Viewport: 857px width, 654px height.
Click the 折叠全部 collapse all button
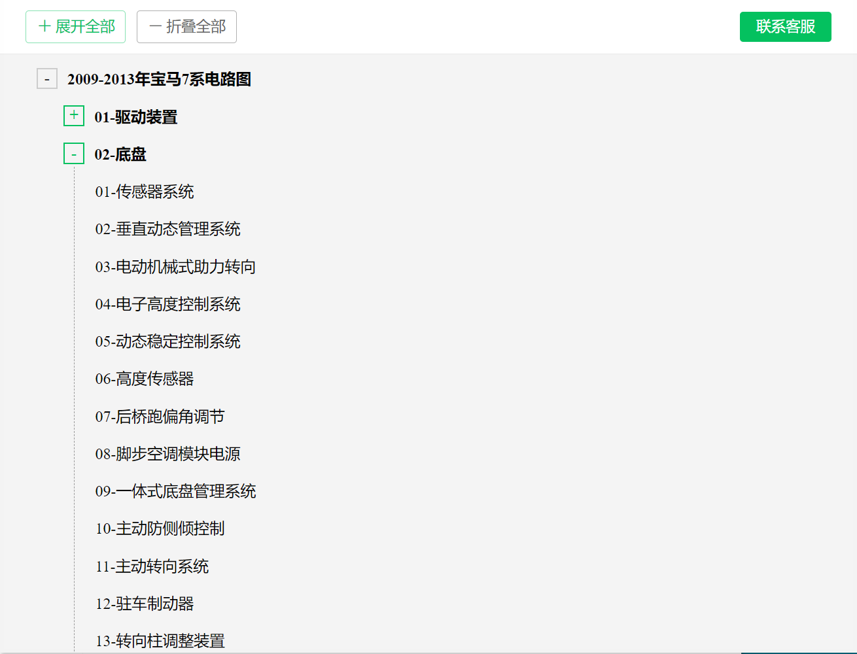pyautogui.click(x=186, y=27)
